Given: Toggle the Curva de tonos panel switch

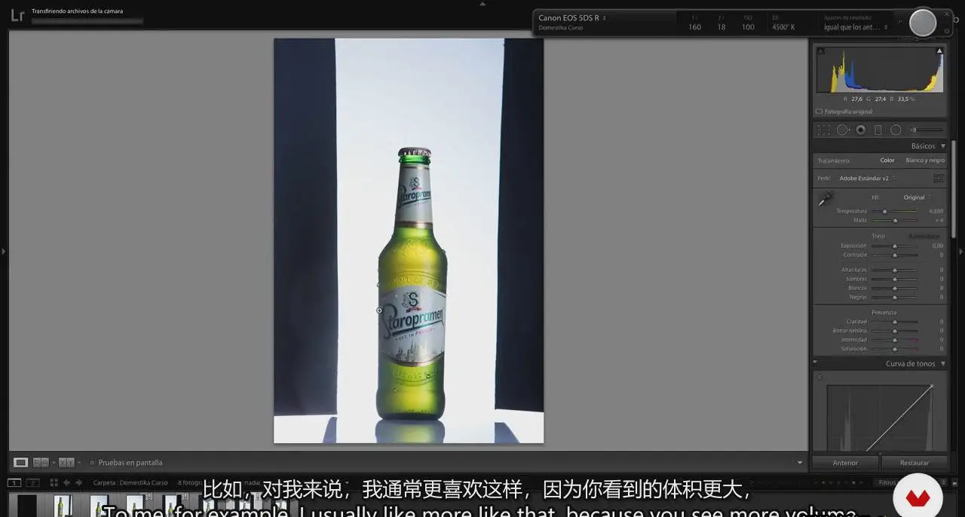Looking at the screenshot, I should coord(816,363).
